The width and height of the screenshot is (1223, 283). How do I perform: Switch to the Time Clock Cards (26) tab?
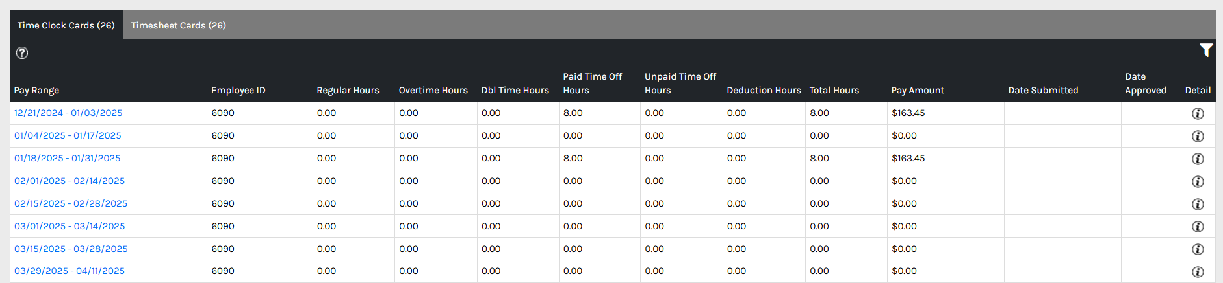tap(66, 25)
